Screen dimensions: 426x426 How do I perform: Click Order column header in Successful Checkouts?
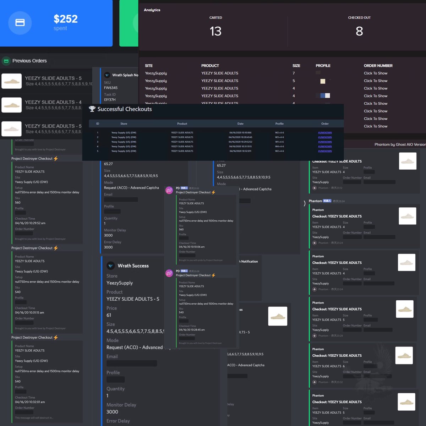(x=325, y=124)
